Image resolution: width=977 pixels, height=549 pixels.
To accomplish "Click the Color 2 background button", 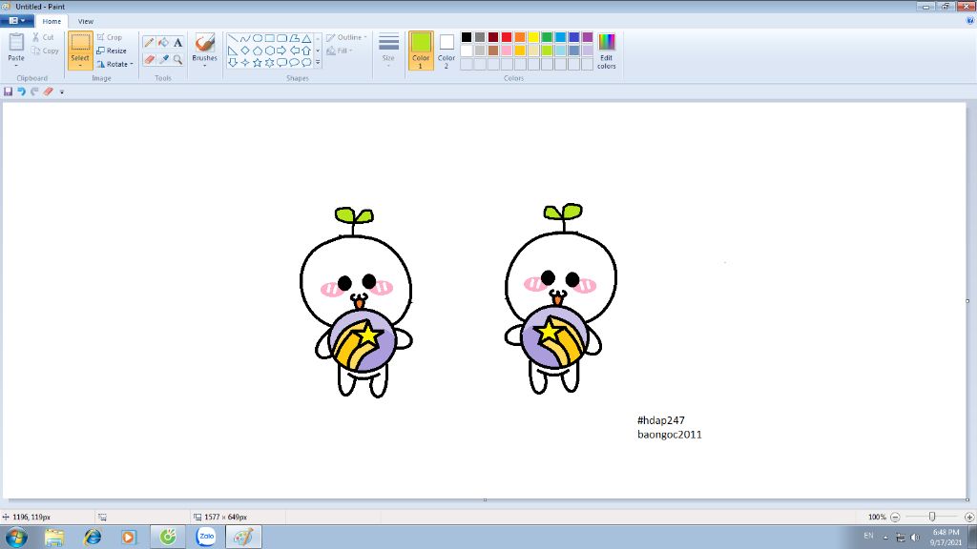I will pos(447,51).
